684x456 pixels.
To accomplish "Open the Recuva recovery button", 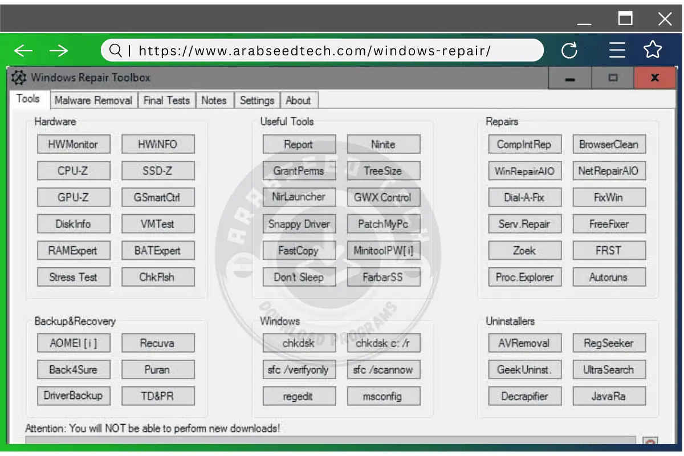I will 157,343.
